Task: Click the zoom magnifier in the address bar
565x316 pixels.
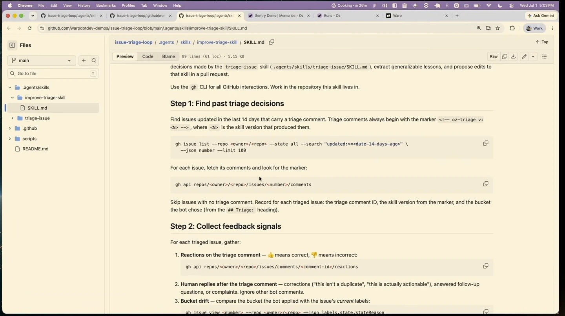Action: coord(479,28)
